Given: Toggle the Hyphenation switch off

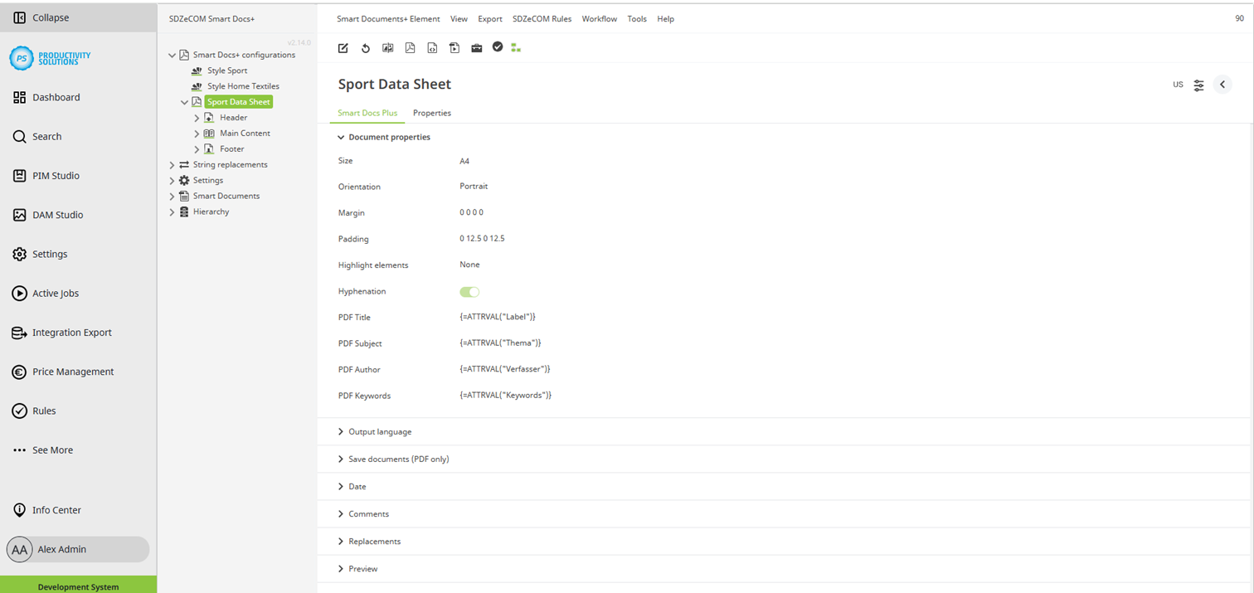Looking at the screenshot, I should click(x=469, y=291).
